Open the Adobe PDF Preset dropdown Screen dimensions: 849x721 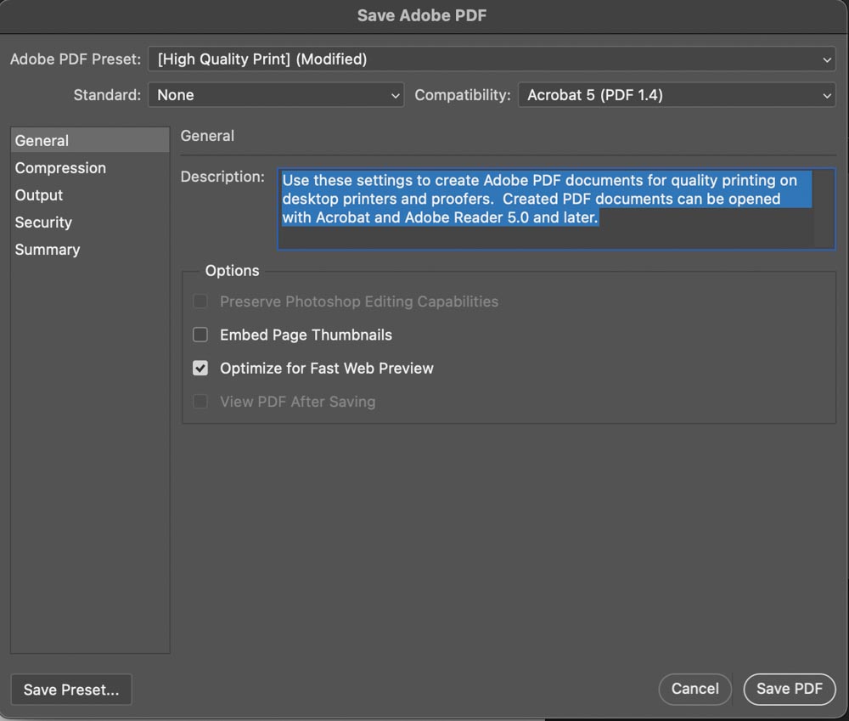point(492,59)
